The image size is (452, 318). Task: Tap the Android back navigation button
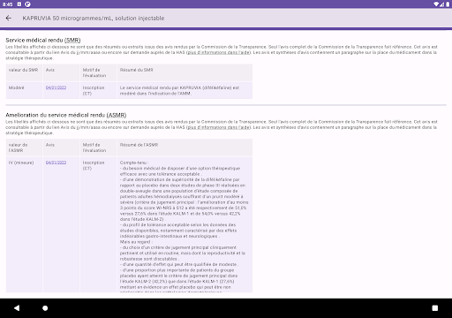17,308
